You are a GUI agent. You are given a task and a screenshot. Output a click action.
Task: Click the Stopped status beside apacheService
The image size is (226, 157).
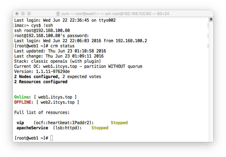[x=100, y=128]
